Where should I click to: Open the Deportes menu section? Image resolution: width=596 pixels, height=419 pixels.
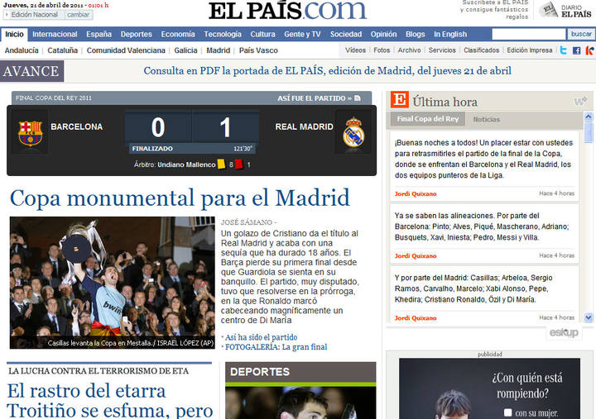coord(136,34)
